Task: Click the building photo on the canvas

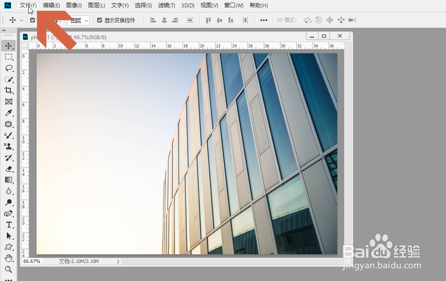Action: click(187, 154)
